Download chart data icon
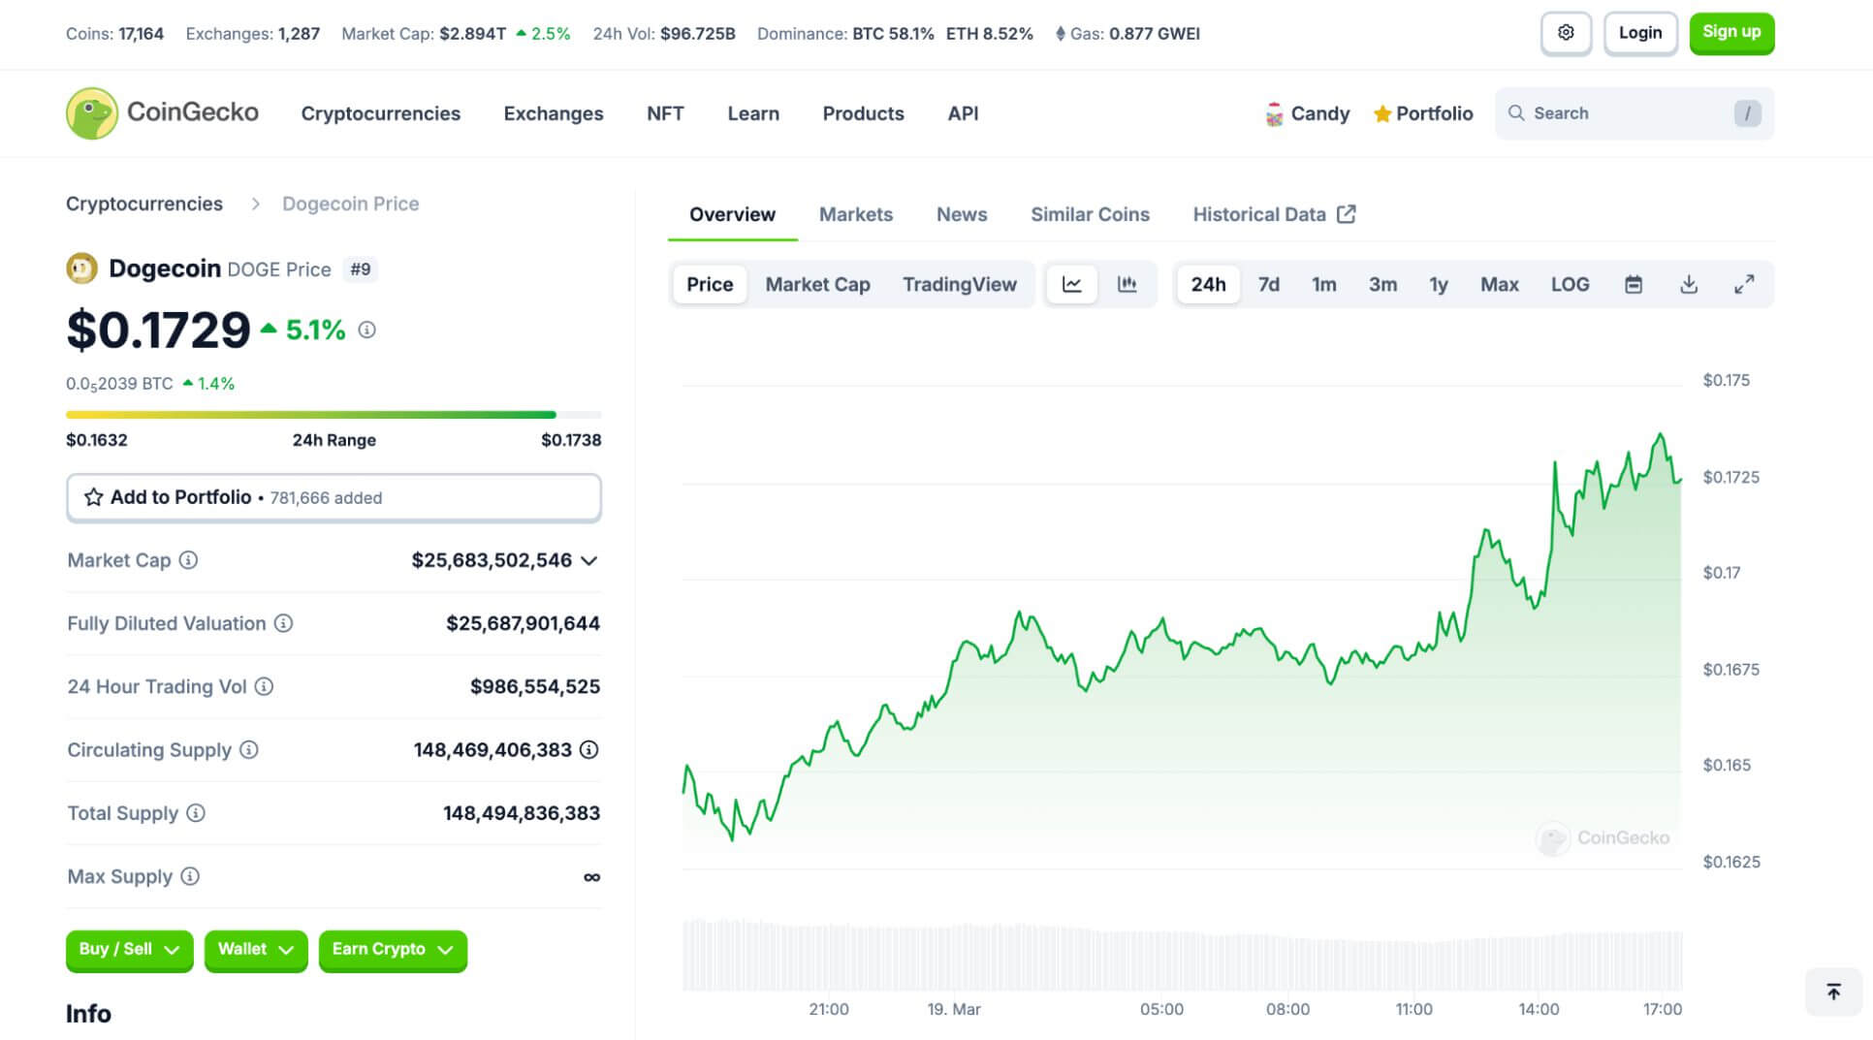This screenshot has width=1873, height=1040. [x=1689, y=284]
